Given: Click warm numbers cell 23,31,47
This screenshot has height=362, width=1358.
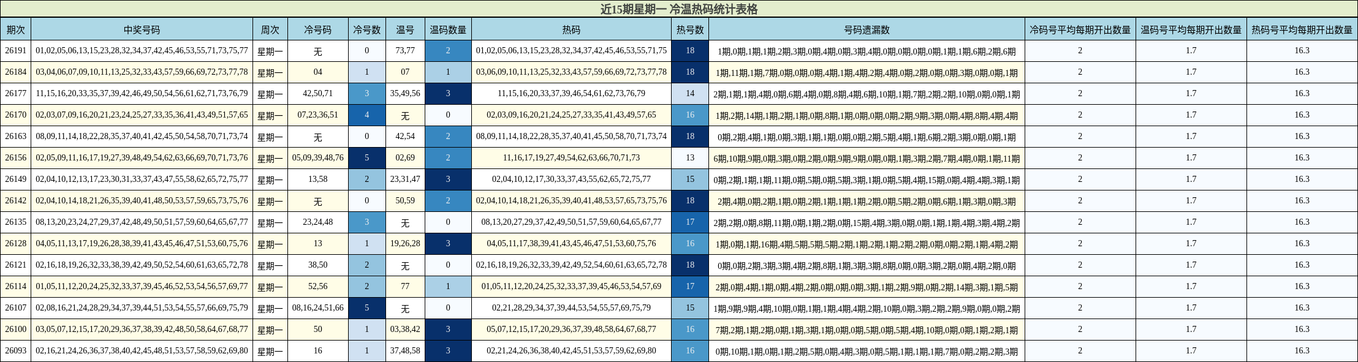Looking at the screenshot, I should tap(405, 179).
